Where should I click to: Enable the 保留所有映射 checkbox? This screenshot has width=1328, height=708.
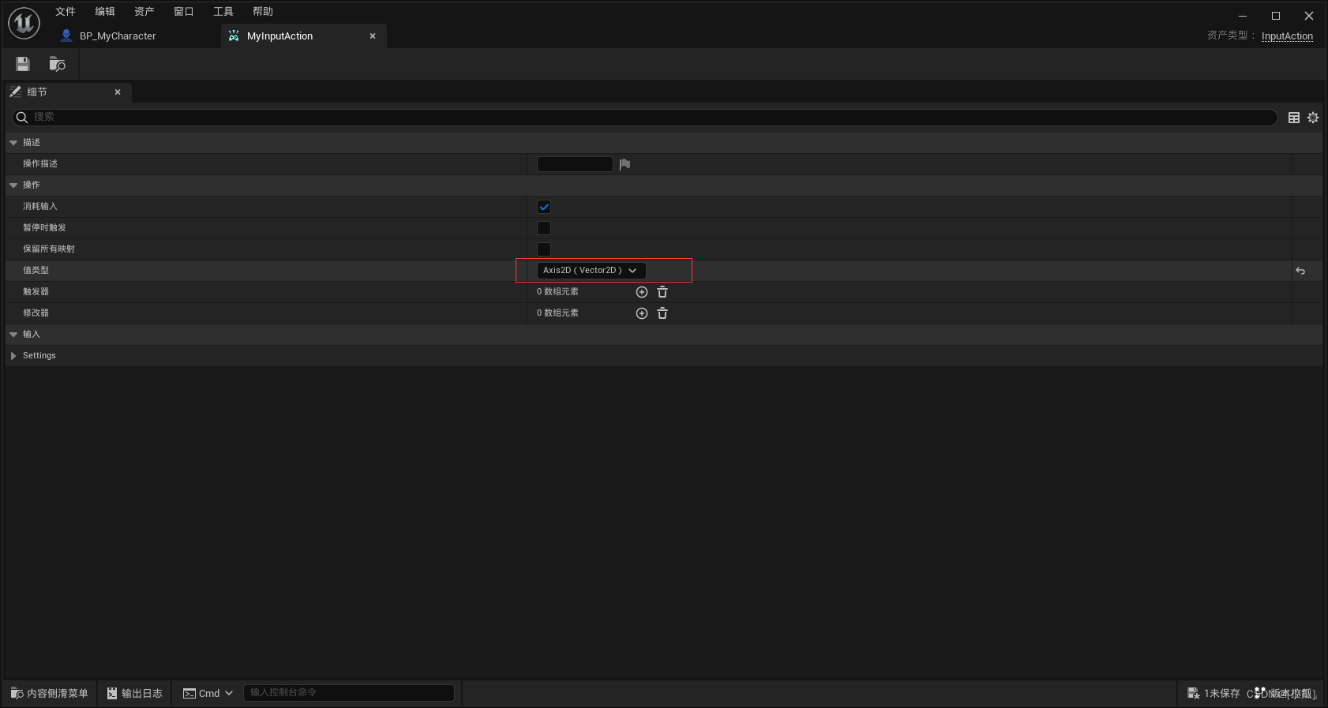coord(544,249)
